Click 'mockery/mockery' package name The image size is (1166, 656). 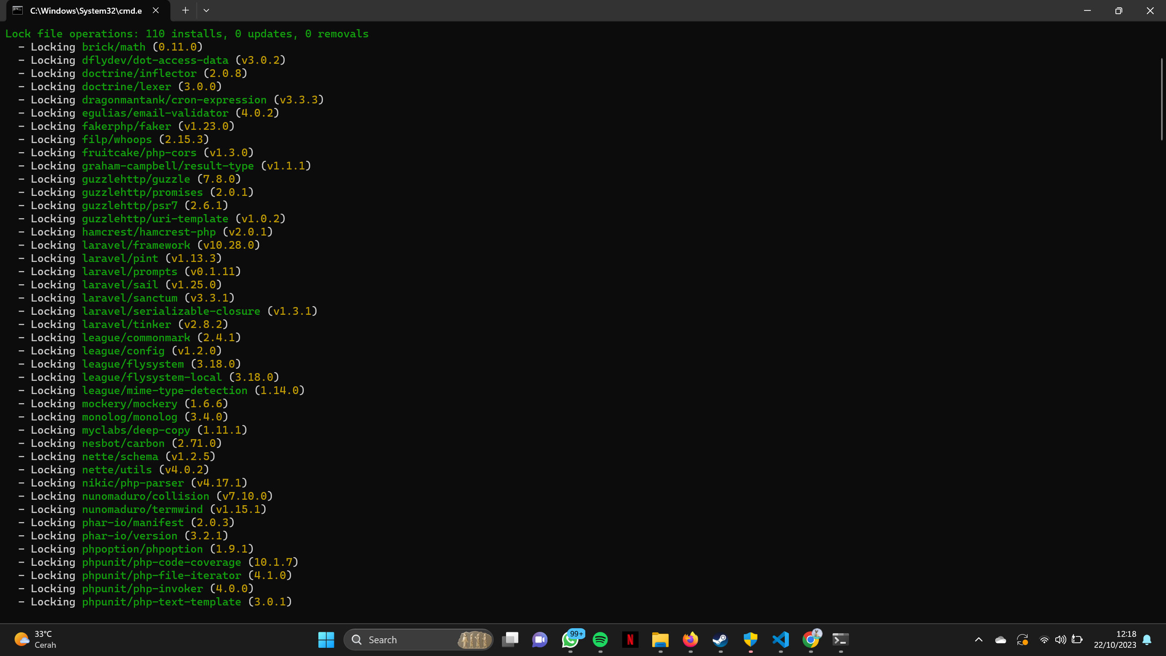130,404
